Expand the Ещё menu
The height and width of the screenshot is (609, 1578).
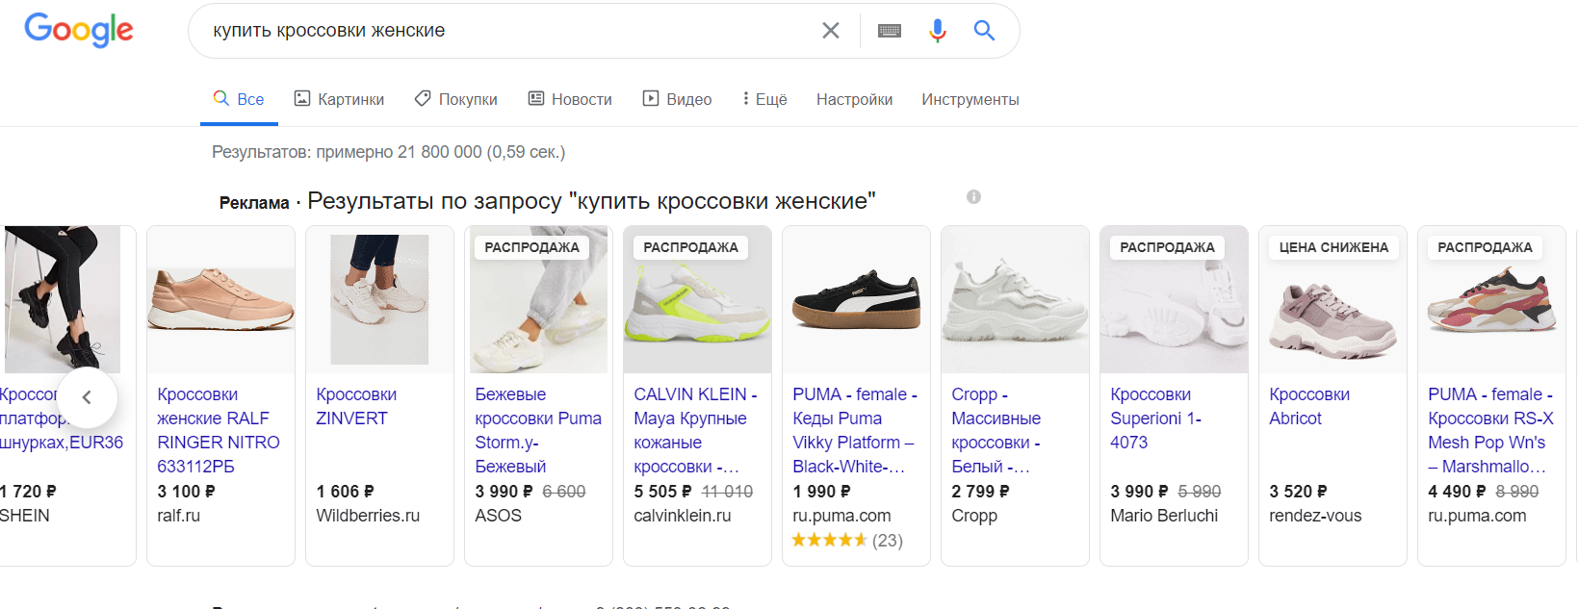[764, 99]
